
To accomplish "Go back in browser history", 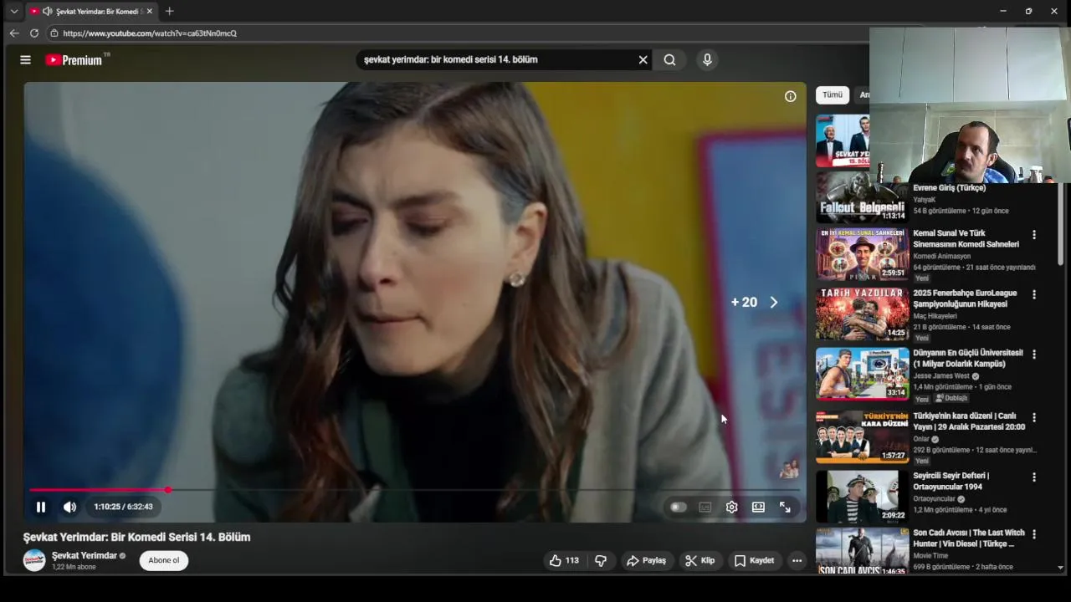I will [x=13, y=33].
